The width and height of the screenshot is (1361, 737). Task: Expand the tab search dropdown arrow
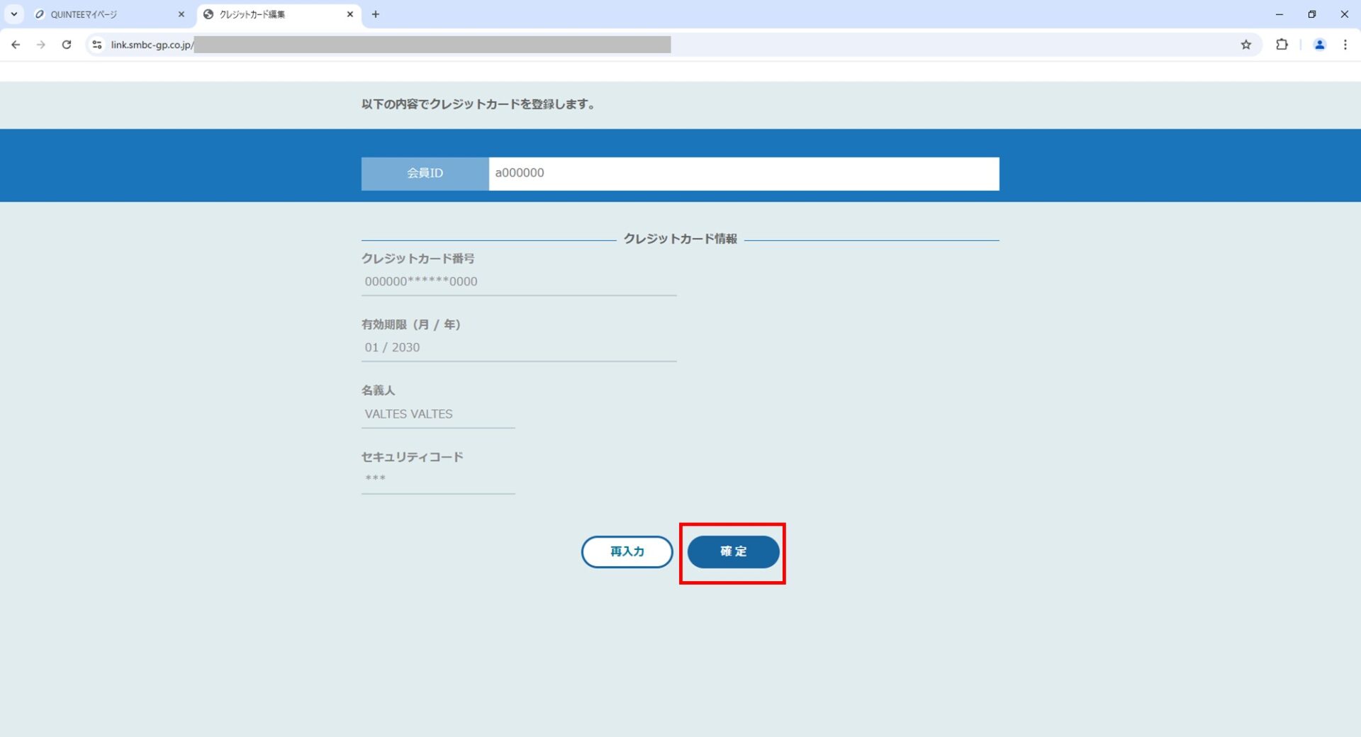pos(13,14)
